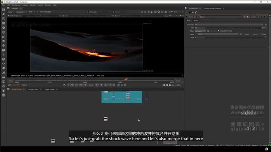
Task: Open the MetaData nodes toolbar icon
Action: pyautogui.click(x=3, y=68)
